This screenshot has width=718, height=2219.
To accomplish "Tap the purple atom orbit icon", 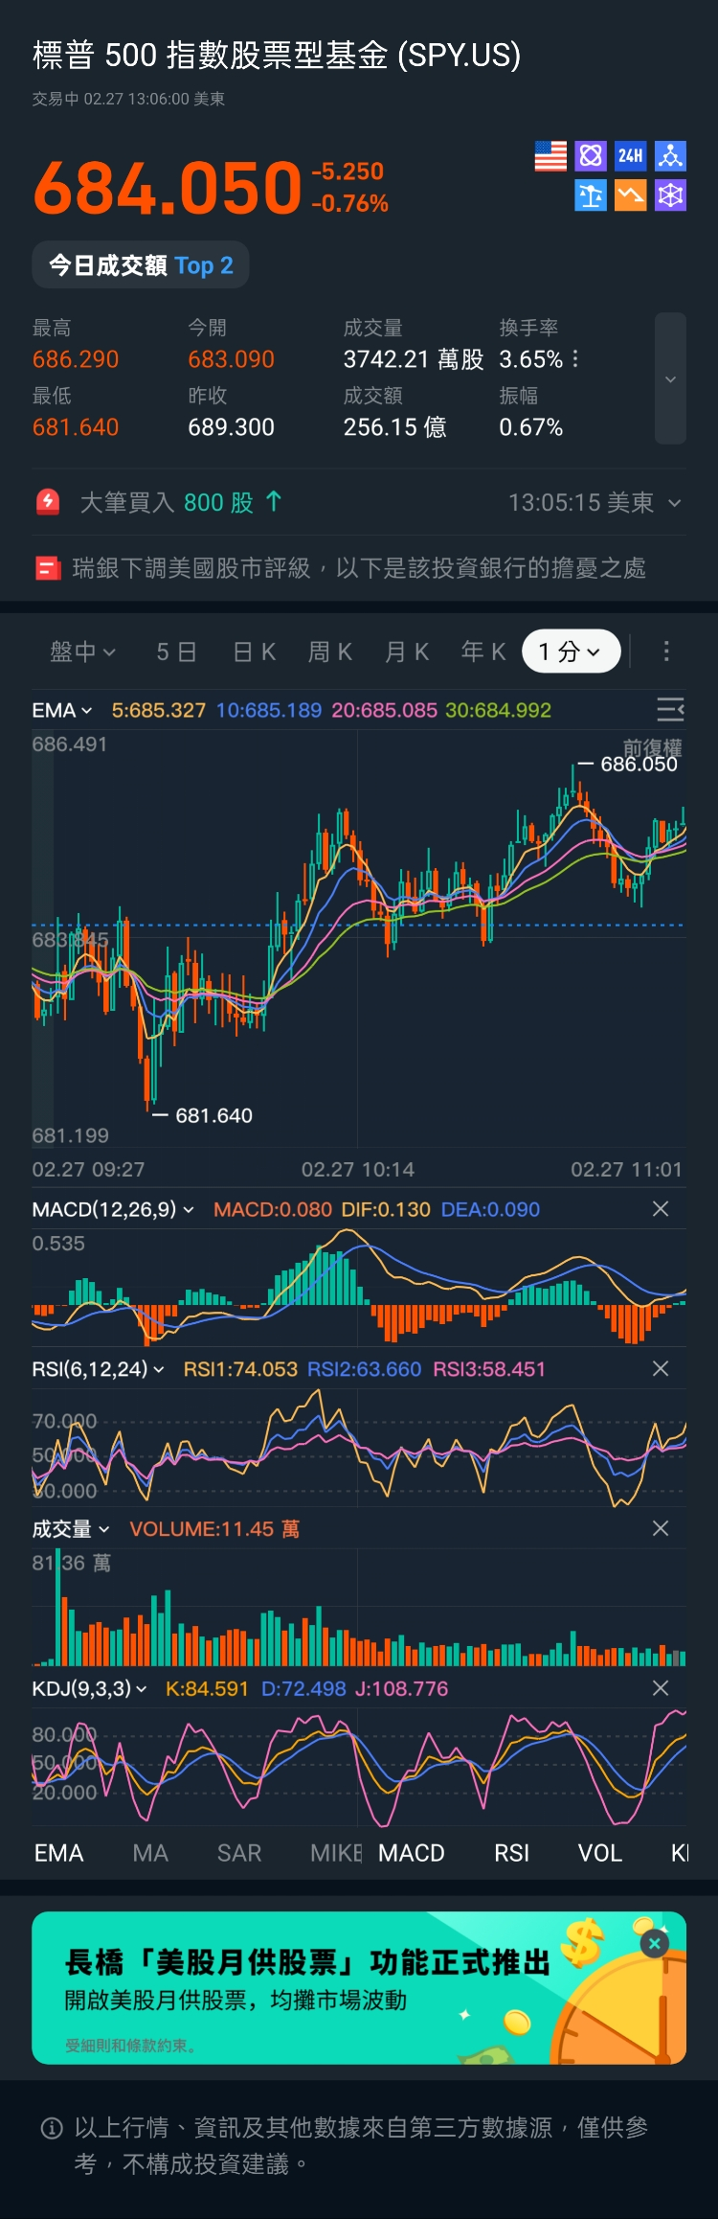I will pyautogui.click(x=591, y=156).
